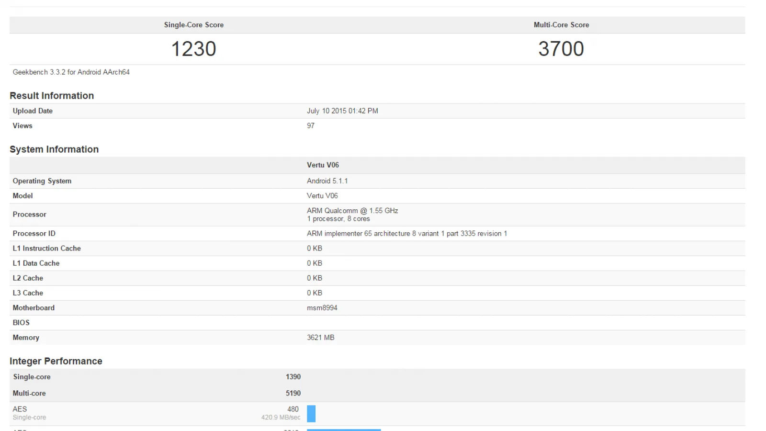The width and height of the screenshot is (766, 431).
Task: Select the BIOS row label
Action: [x=21, y=323]
